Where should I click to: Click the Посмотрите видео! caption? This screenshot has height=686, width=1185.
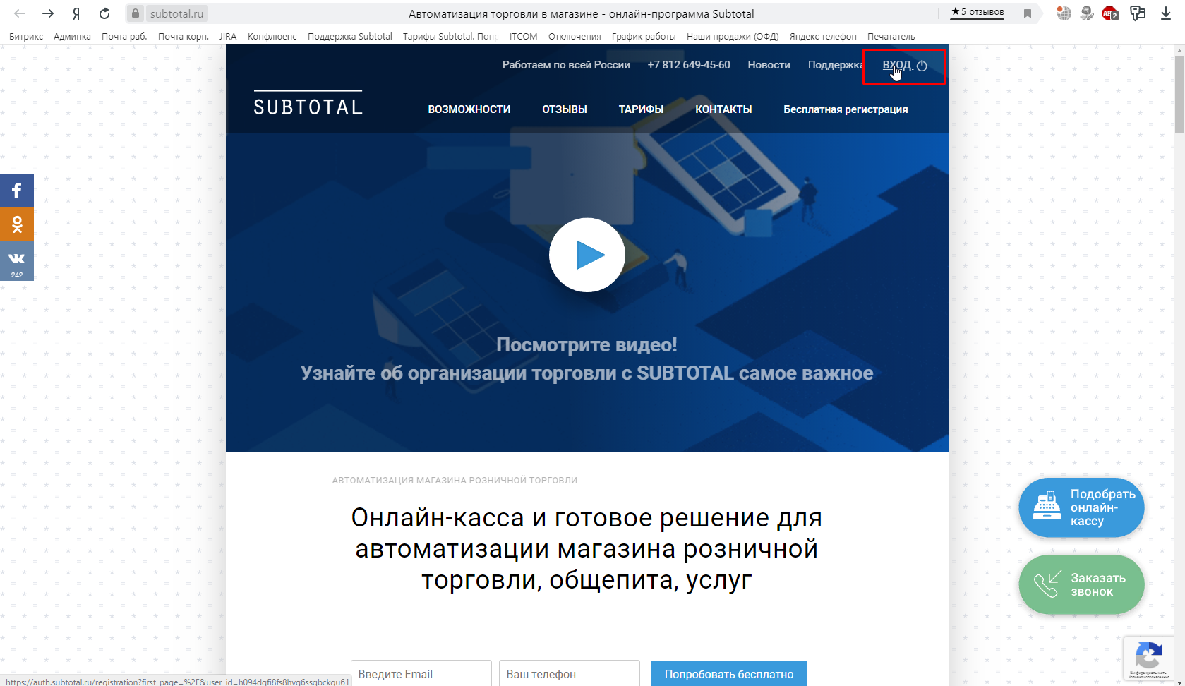tap(587, 344)
